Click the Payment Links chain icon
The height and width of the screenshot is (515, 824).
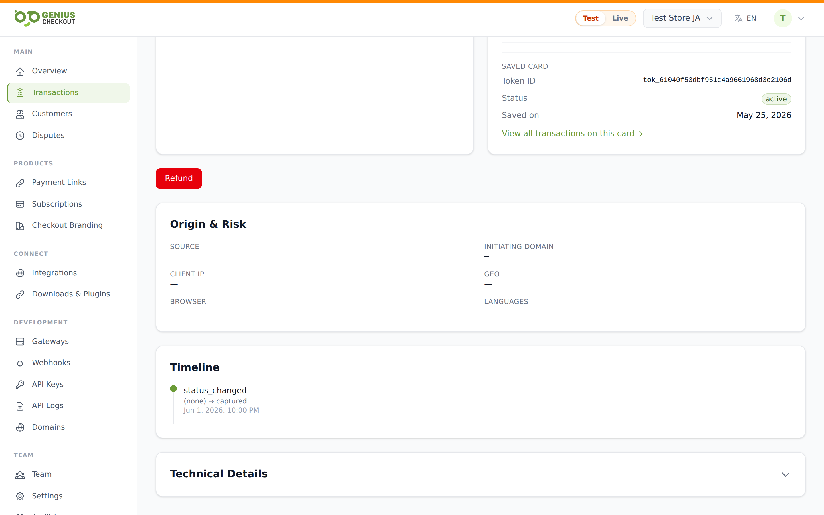click(20, 183)
